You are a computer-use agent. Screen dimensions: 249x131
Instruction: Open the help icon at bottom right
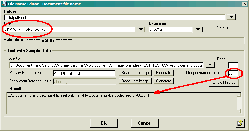(240, 123)
